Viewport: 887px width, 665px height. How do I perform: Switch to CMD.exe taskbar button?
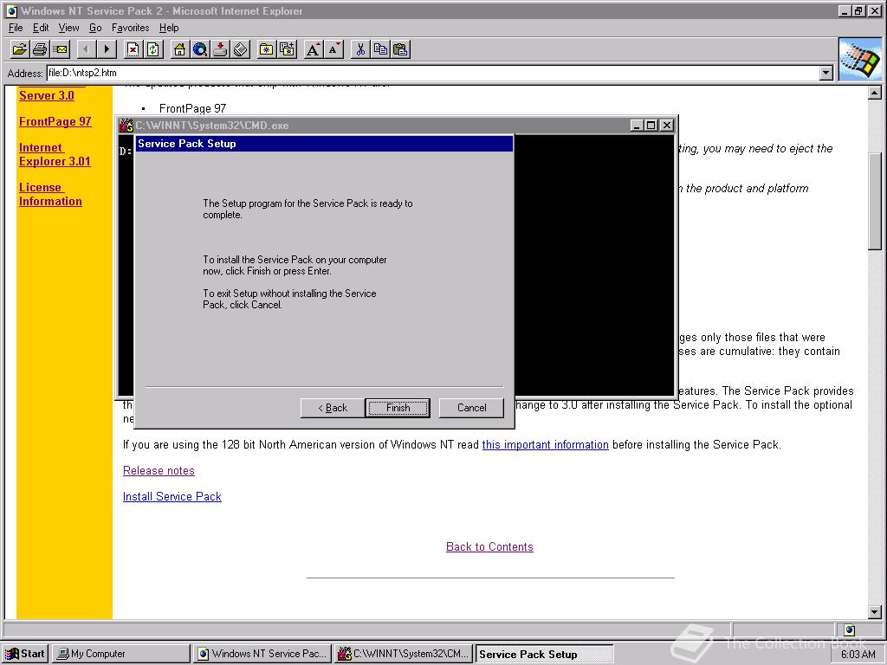(404, 654)
